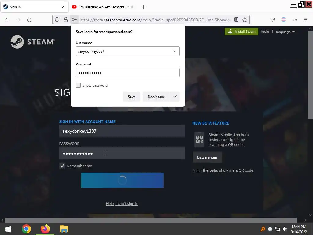Click the login link in Steam header
The image size is (313, 235).
click(x=265, y=32)
